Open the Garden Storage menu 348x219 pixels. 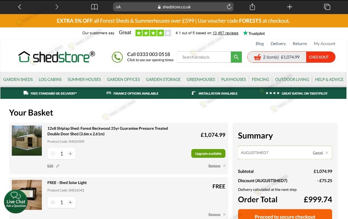coord(163,79)
